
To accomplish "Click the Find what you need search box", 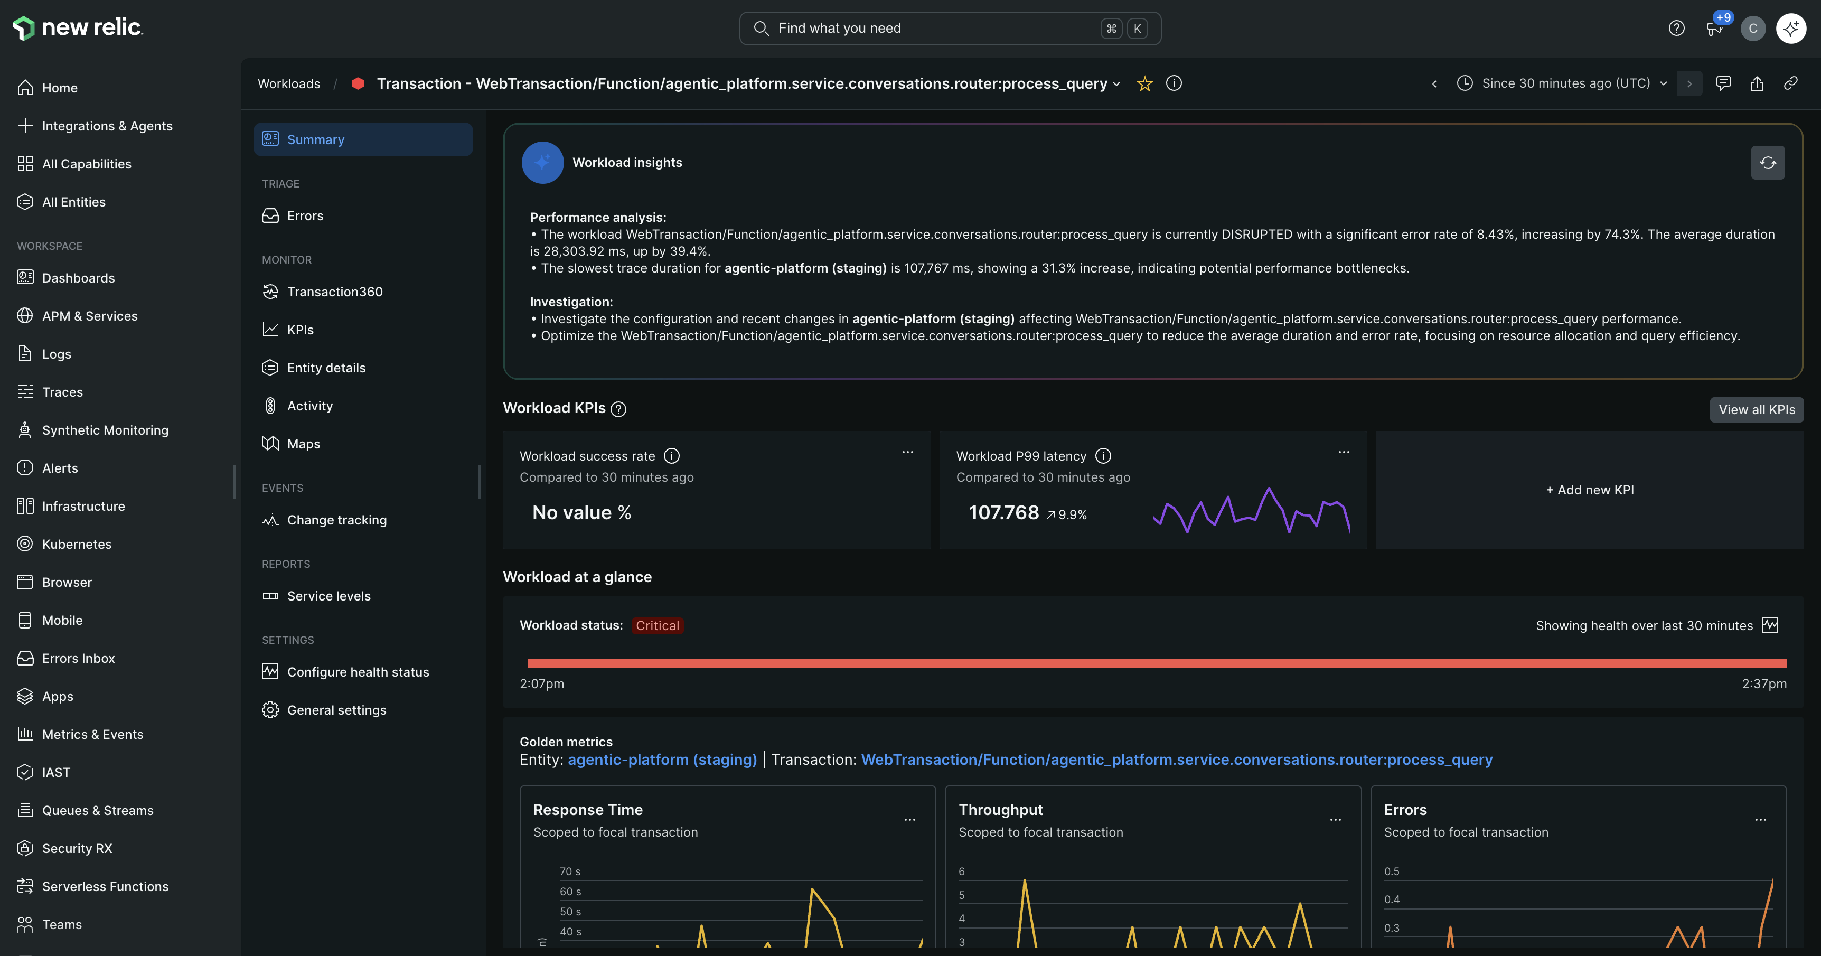I will point(933,29).
